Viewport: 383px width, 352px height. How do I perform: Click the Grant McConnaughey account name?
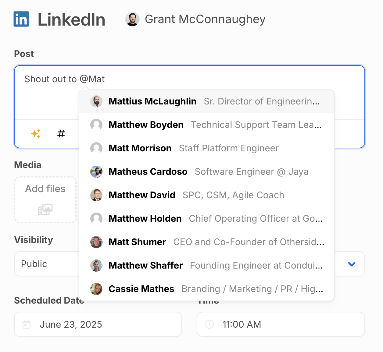205,19
